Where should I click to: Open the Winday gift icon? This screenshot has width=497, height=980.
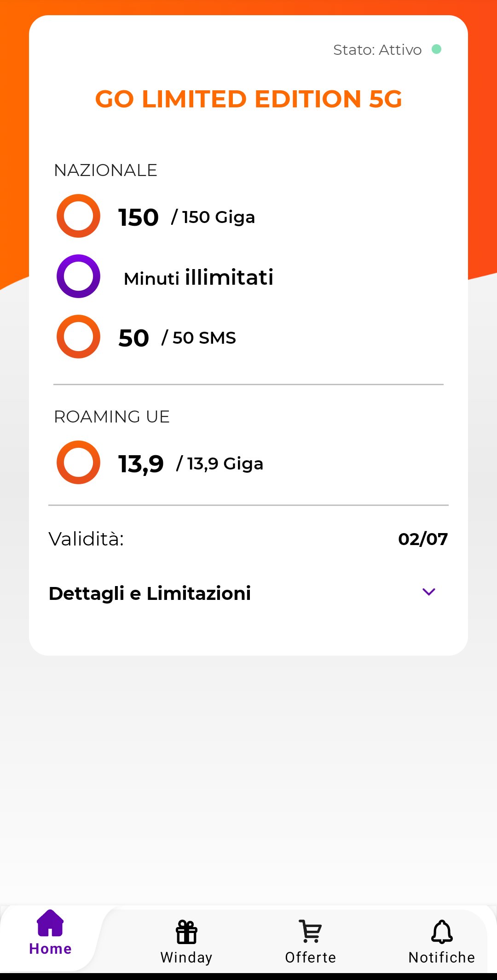186,932
